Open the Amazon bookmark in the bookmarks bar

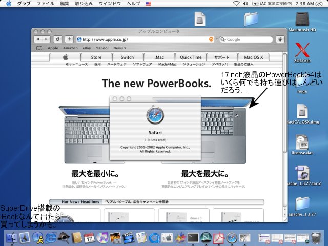[70, 48]
